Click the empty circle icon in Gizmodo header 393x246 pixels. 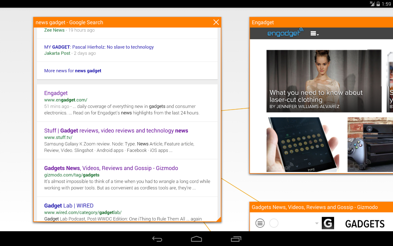pos(274,223)
